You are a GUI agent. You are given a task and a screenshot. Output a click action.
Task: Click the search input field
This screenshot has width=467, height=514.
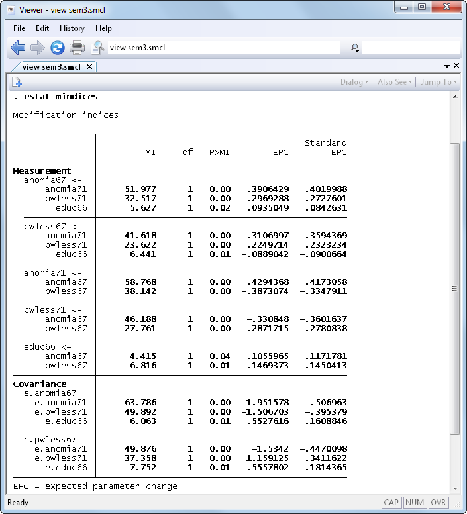(x=410, y=48)
